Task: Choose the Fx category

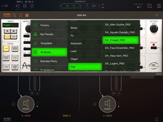Action: click(x=85, y=36)
